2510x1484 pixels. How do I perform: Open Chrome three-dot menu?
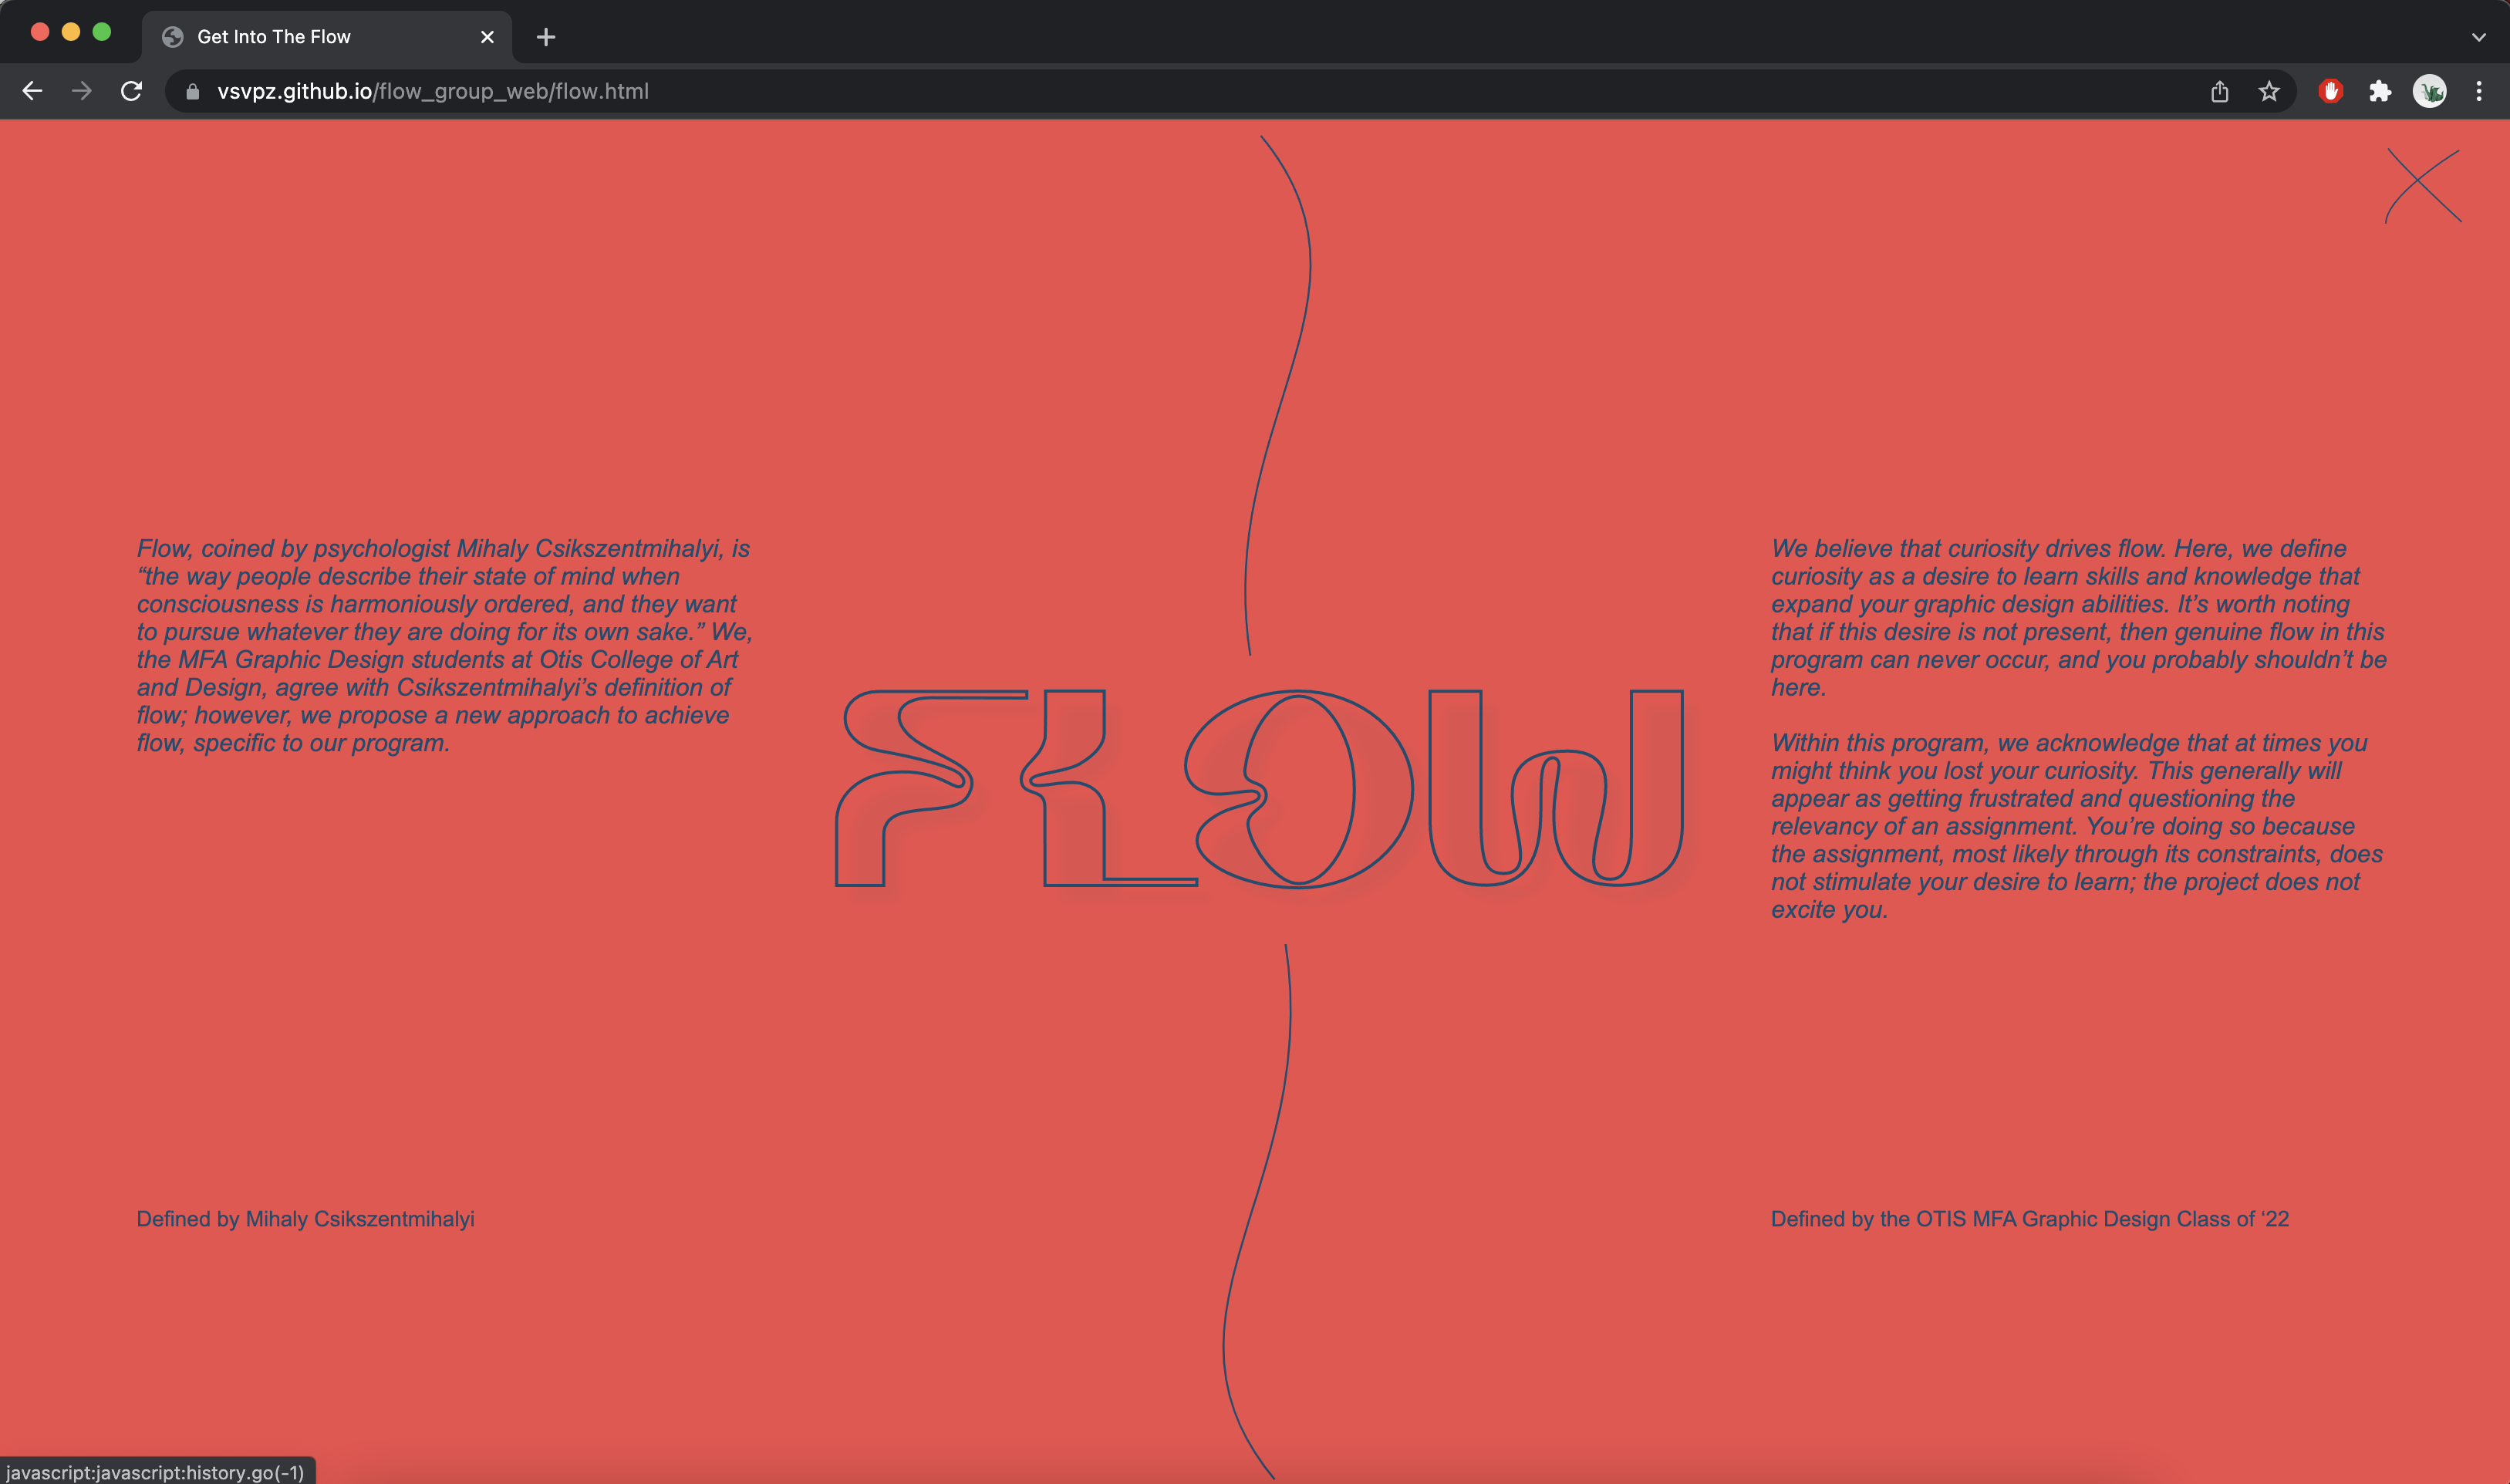(x=2479, y=91)
